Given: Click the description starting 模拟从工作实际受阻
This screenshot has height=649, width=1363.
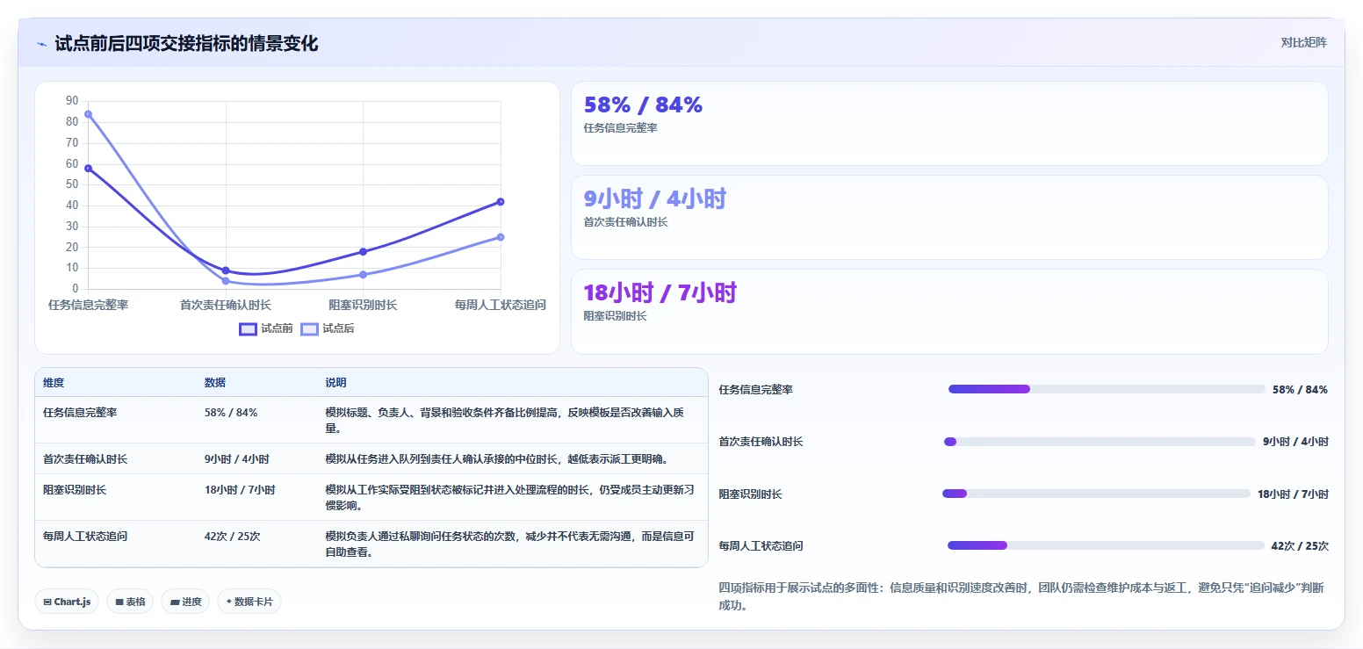Looking at the screenshot, I should pyautogui.click(x=510, y=498).
